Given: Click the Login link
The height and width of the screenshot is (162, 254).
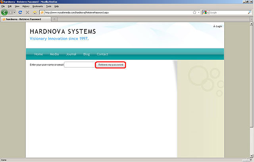Looking at the screenshot, I should [x=218, y=26].
